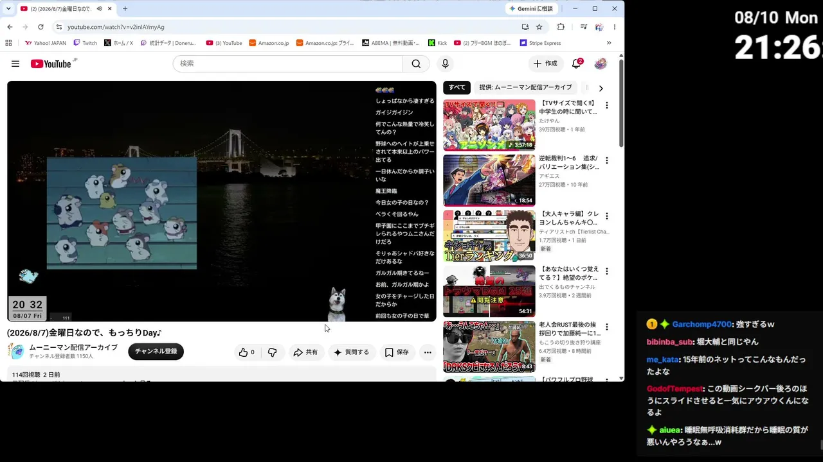Open the ホーム / X bookmark
Image resolution: width=823 pixels, height=462 pixels.
tap(118, 43)
